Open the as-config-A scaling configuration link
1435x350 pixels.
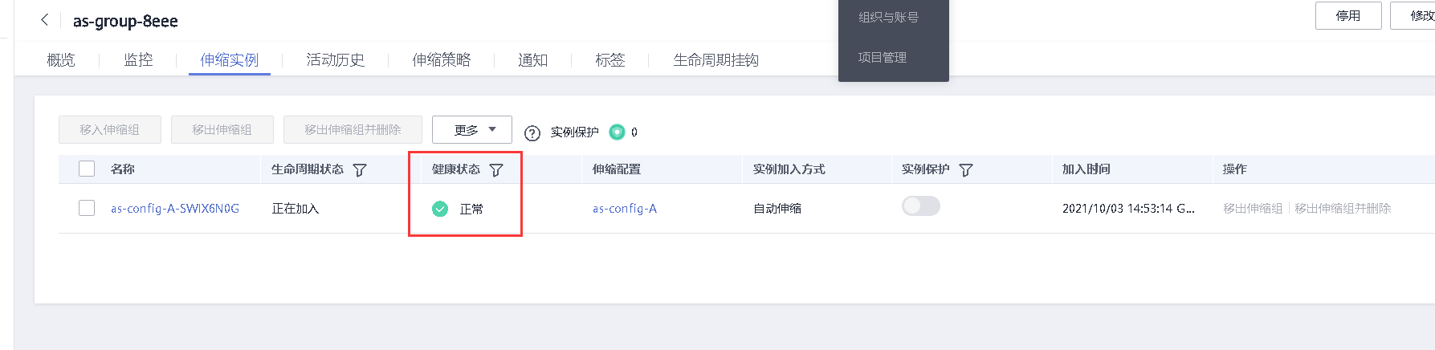[x=624, y=209]
